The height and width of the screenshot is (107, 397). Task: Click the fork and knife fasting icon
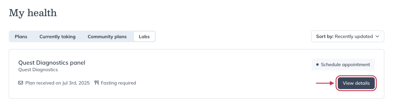pos(96,83)
